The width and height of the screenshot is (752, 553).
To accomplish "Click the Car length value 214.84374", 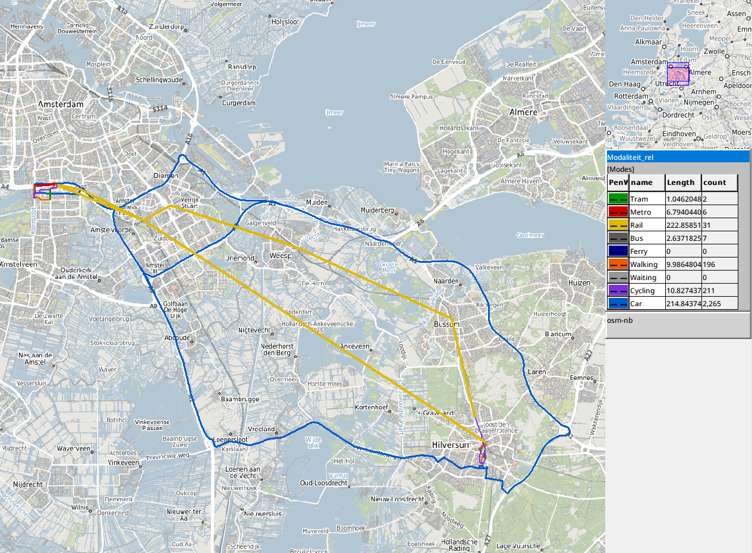I will pyautogui.click(x=683, y=304).
